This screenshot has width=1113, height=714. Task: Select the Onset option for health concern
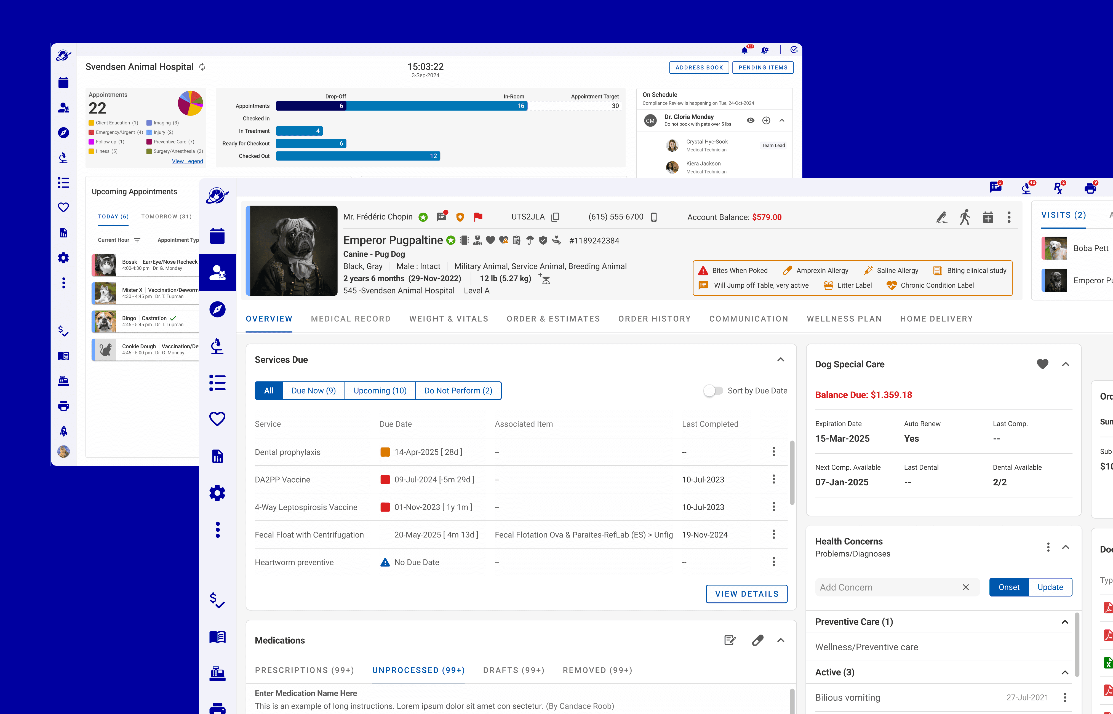click(x=1009, y=587)
